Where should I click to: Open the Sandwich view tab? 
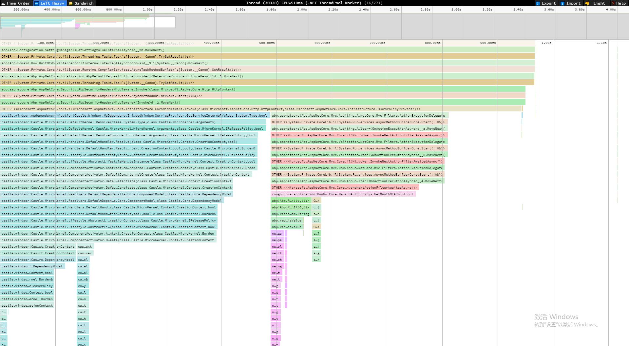click(81, 3)
